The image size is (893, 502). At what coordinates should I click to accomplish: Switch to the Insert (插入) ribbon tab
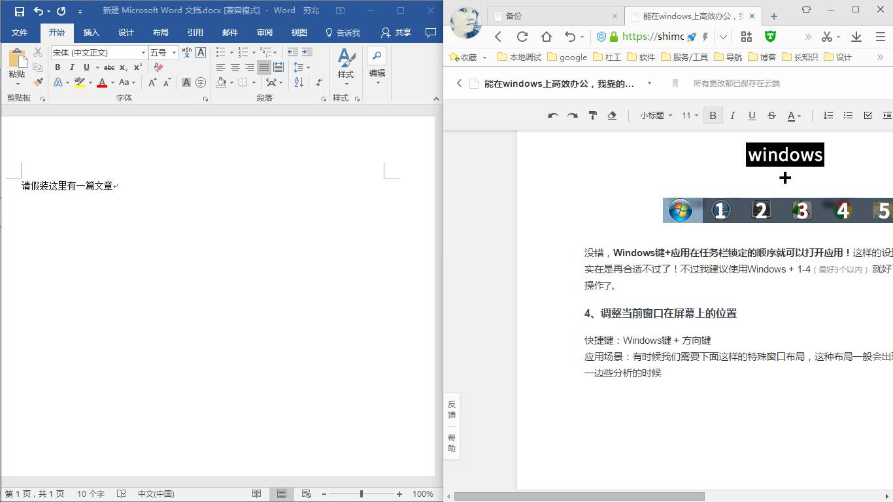[92, 33]
